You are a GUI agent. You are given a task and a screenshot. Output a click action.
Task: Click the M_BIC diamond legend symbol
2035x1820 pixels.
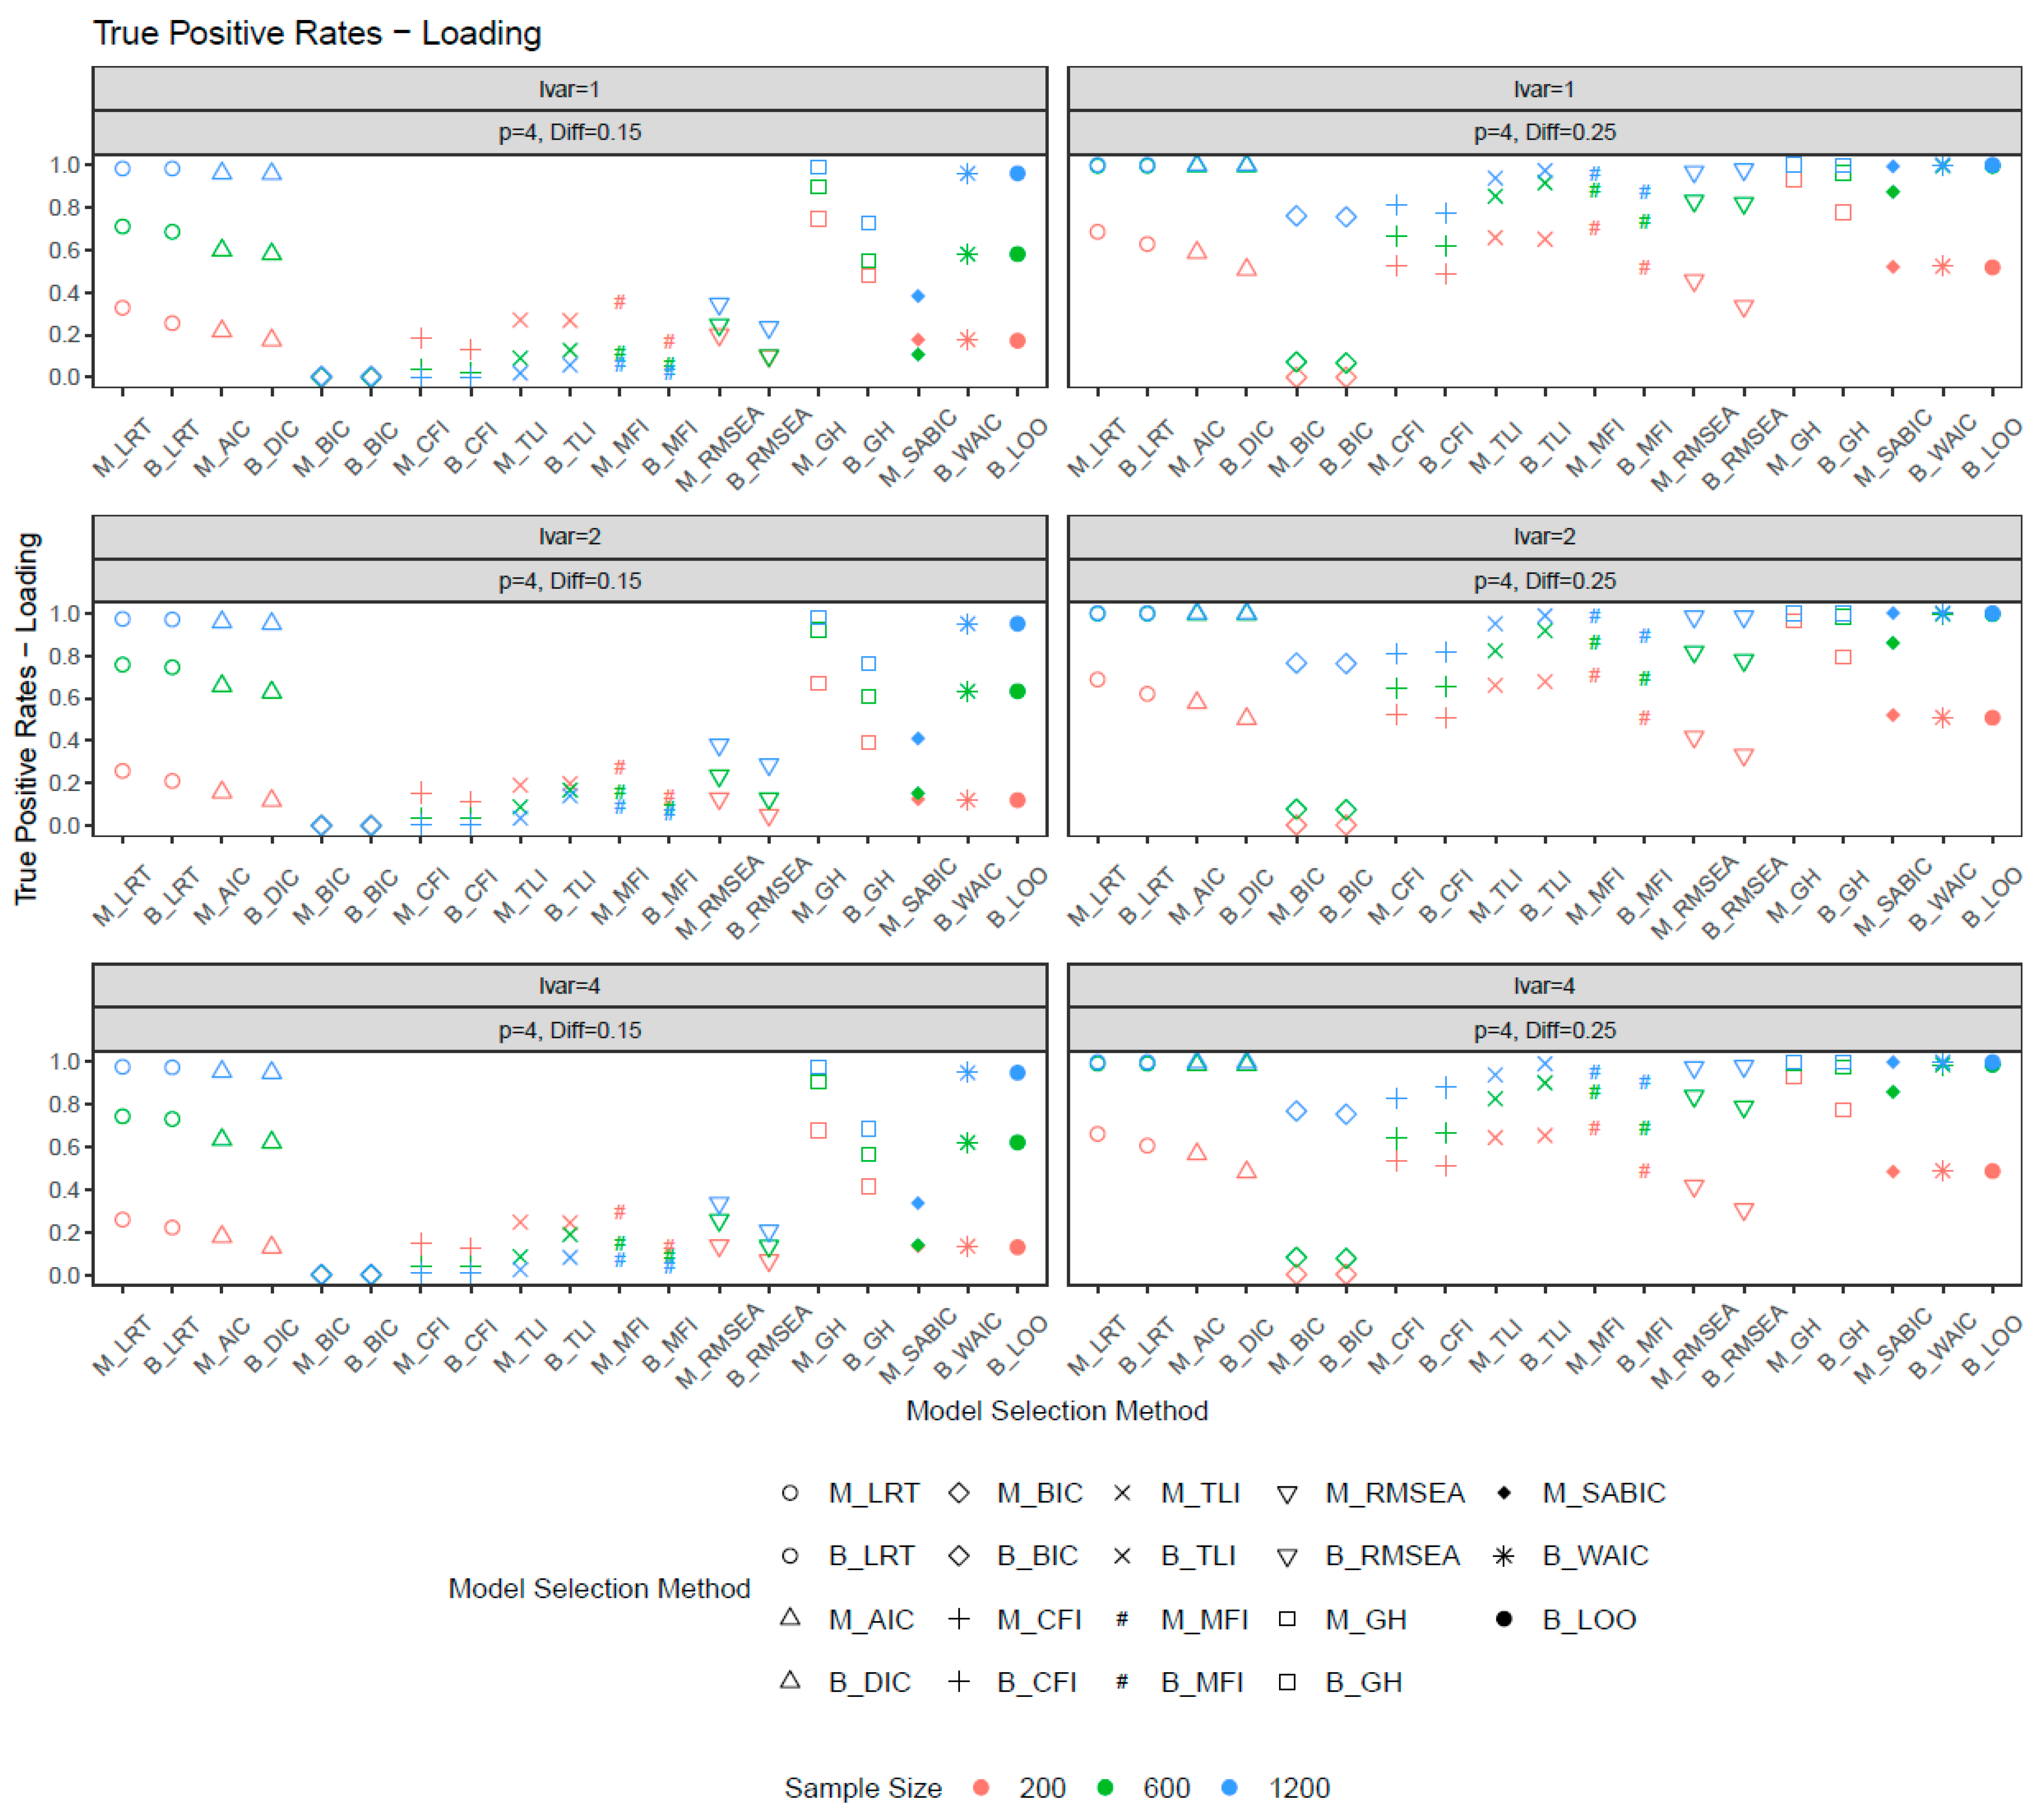(x=958, y=1493)
